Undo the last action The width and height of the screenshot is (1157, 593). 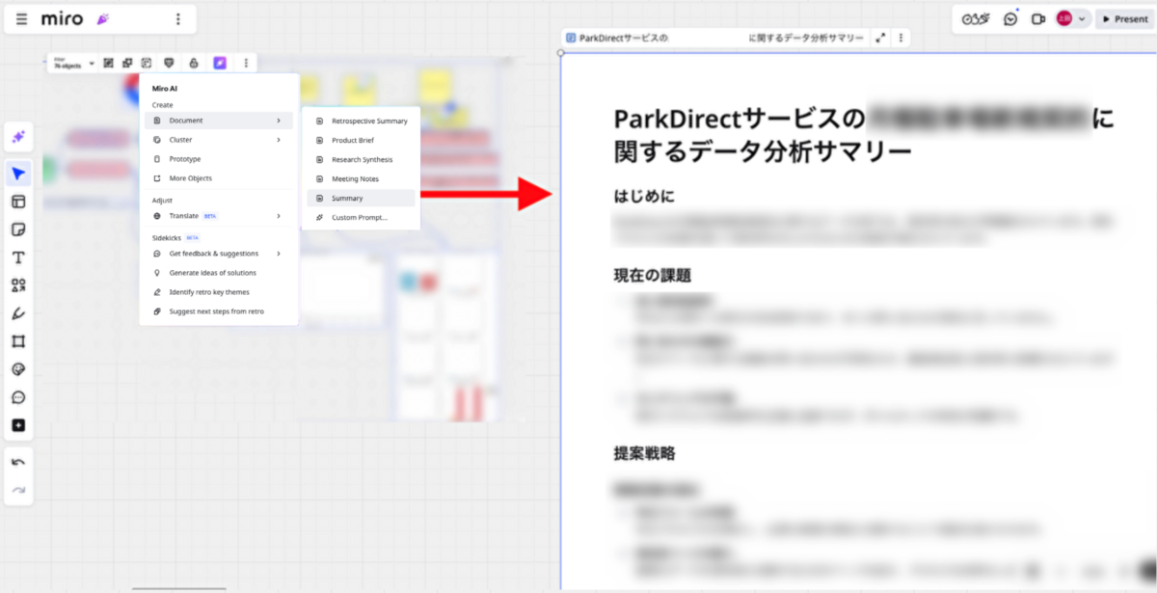click(18, 463)
